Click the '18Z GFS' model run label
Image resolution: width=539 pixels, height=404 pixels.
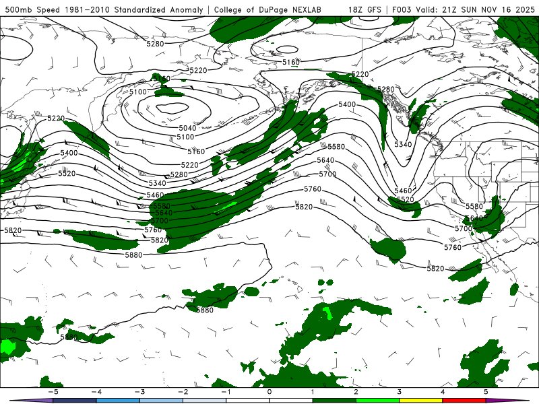[x=364, y=9]
